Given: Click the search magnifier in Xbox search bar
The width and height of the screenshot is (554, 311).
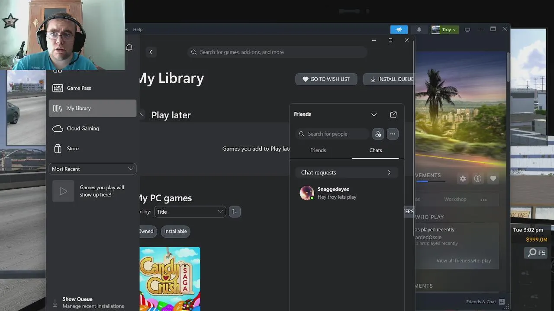Looking at the screenshot, I should click(194, 52).
